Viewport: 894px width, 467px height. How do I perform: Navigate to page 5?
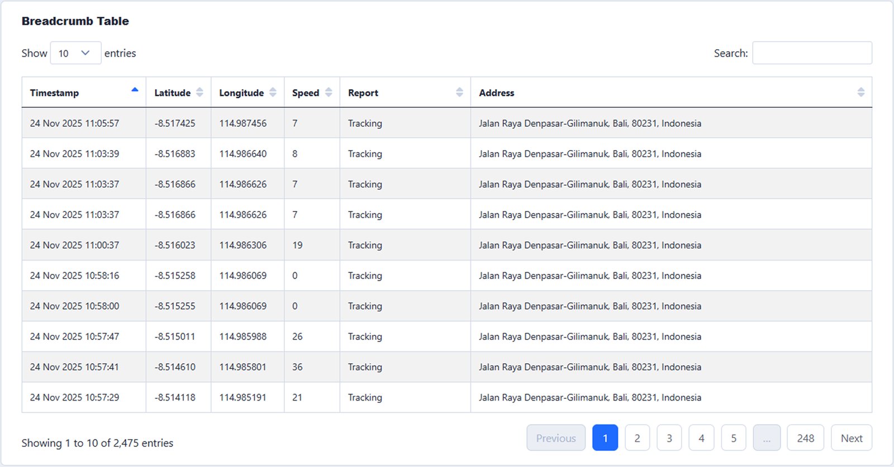(734, 438)
